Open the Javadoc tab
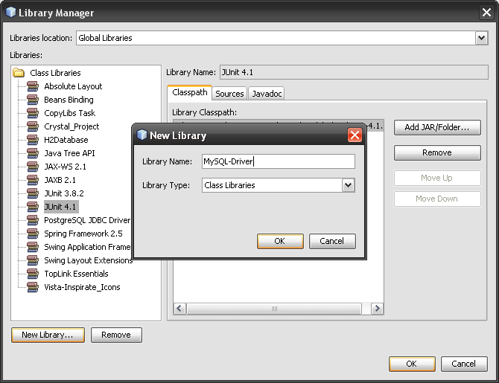The width and height of the screenshot is (499, 383). [x=266, y=94]
